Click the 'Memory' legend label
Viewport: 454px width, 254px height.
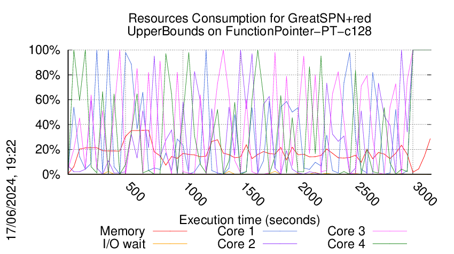tap(122, 232)
